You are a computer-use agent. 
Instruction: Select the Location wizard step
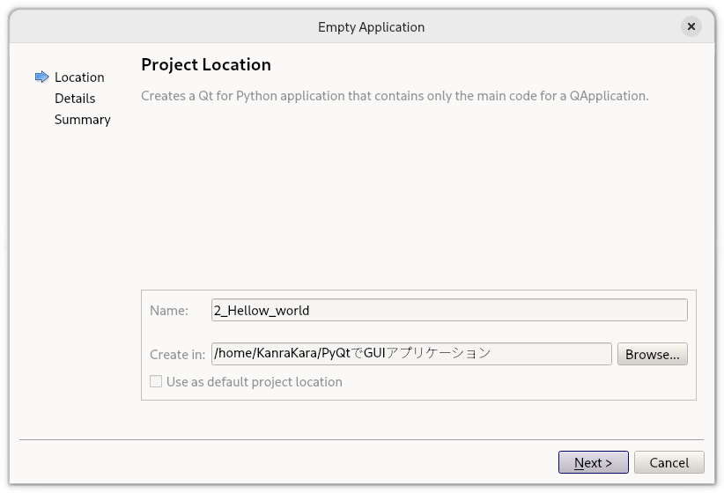click(x=79, y=77)
